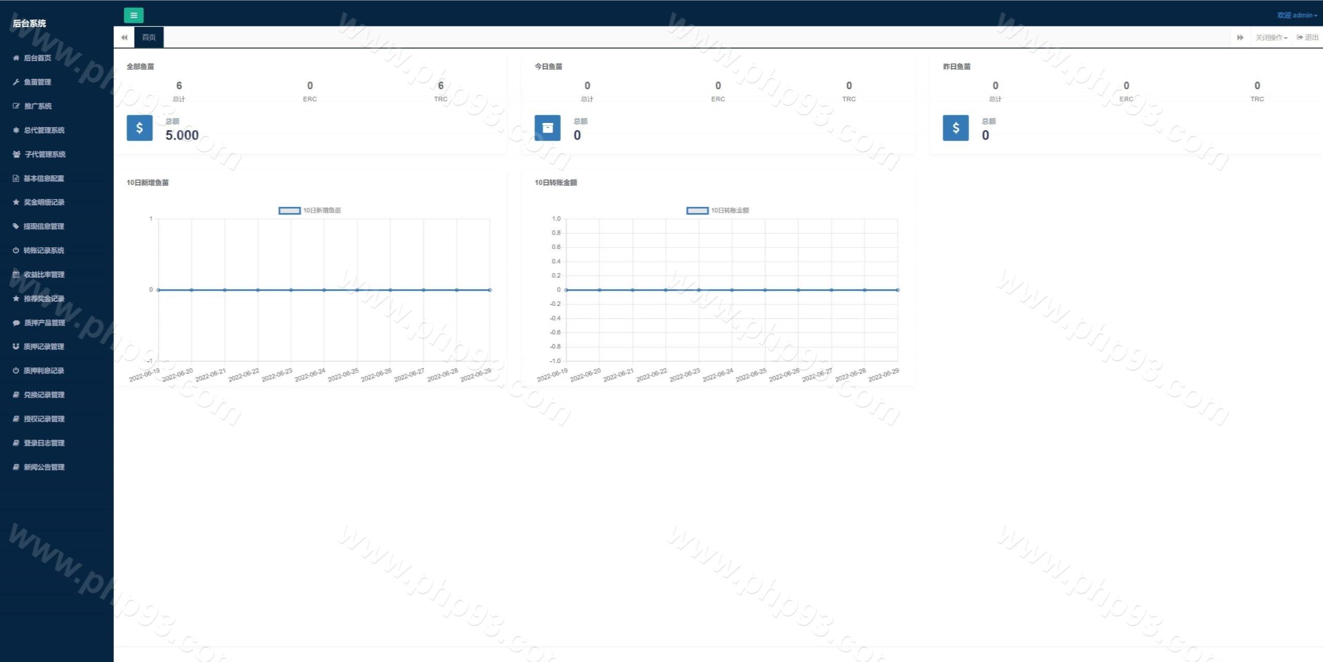
Task: Click the 退出 logout link
Action: coord(1307,37)
